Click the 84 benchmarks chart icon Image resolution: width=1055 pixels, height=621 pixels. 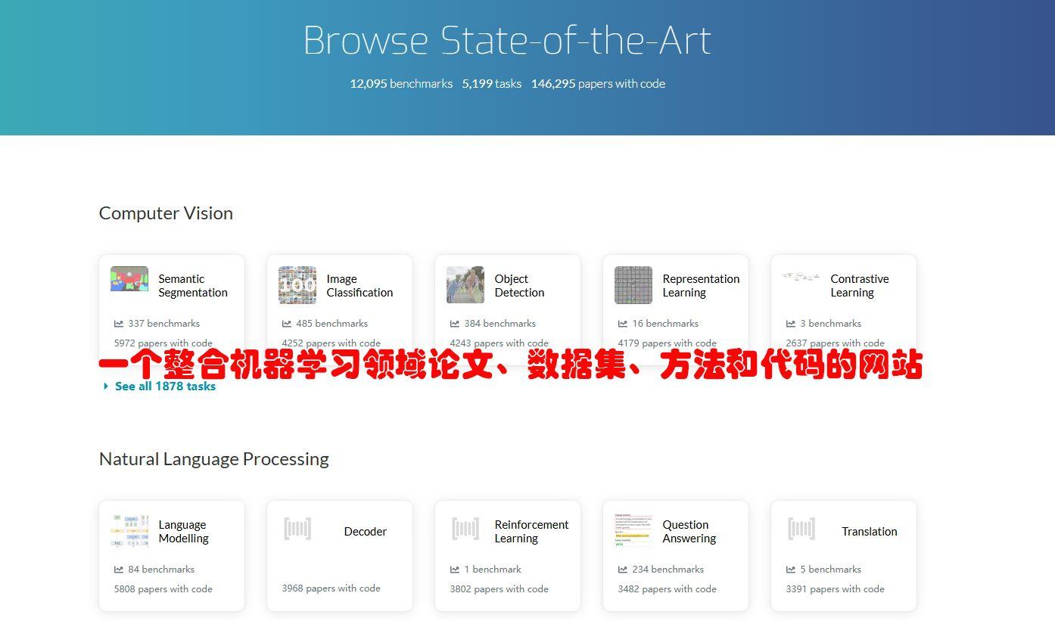tap(119, 570)
